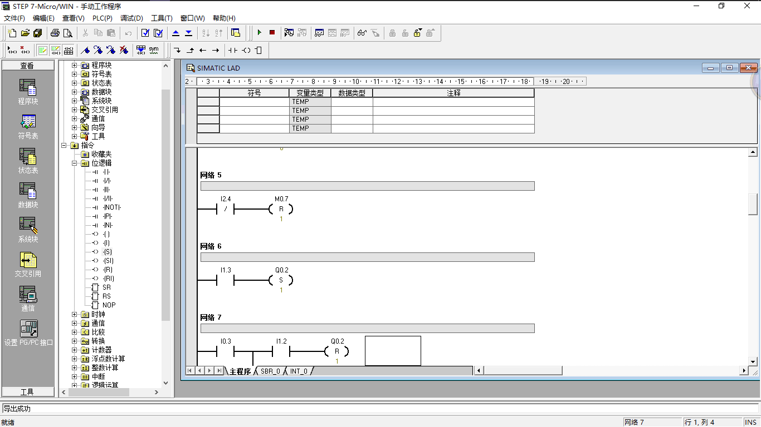Open the 编辑(E) menu

[43, 18]
